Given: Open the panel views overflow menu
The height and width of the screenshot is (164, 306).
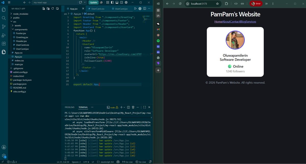Looking at the screenshot, I should [92, 107].
